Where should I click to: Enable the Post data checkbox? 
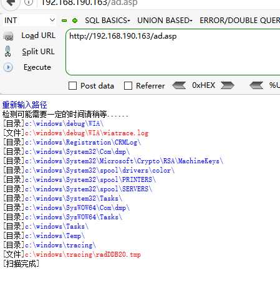click(x=72, y=85)
